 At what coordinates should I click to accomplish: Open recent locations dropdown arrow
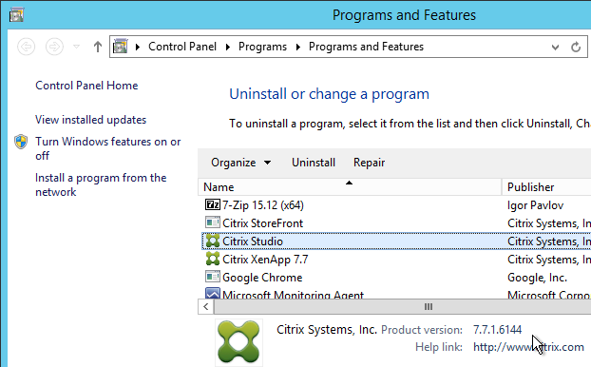[77, 47]
